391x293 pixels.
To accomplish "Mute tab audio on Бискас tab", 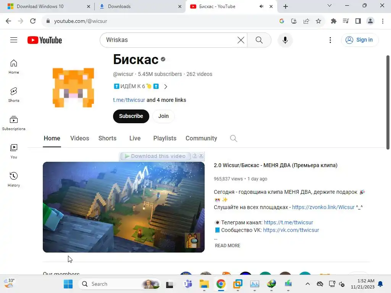I will (261, 6).
